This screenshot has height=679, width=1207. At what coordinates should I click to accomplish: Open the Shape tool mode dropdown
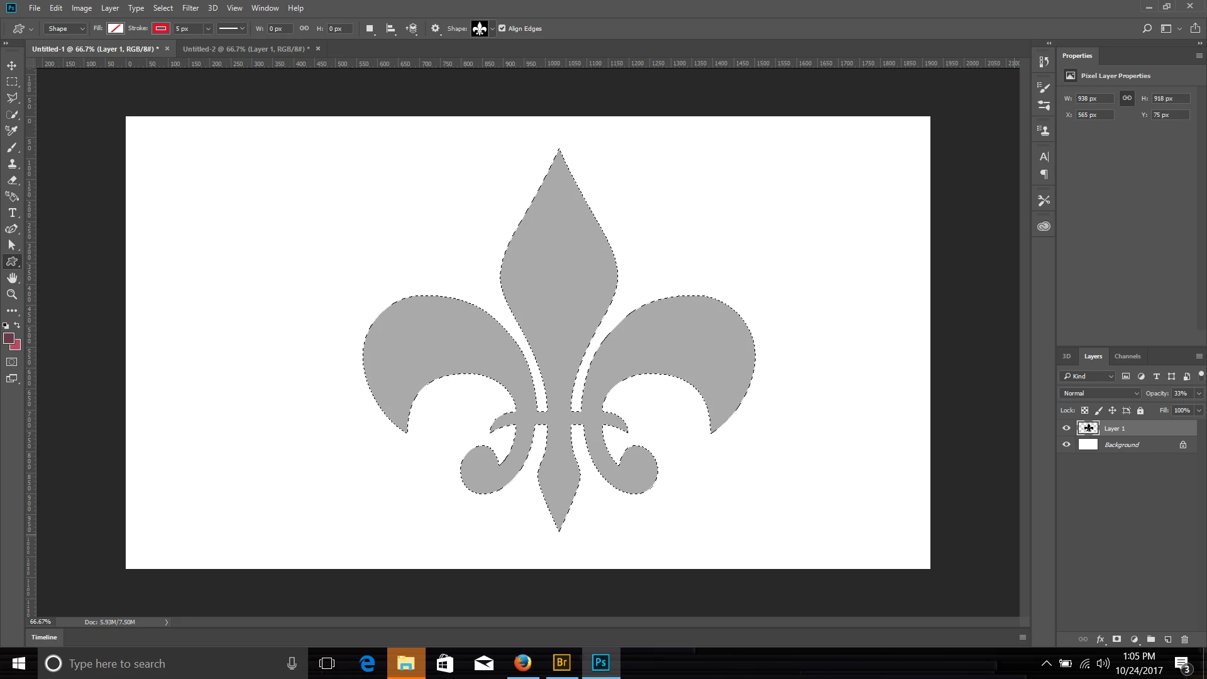tap(65, 28)
